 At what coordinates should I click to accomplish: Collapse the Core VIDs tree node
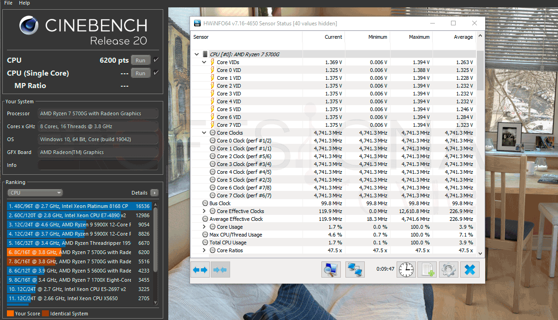point(204,62)
